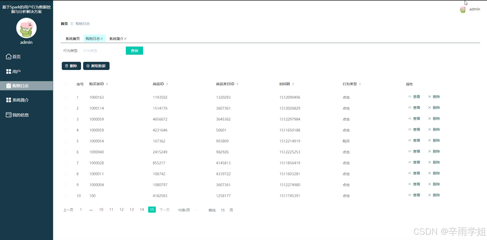Check the select-all checkbox in table header
487x240 pixels.
pyautogui.click(x=65, y=84)
